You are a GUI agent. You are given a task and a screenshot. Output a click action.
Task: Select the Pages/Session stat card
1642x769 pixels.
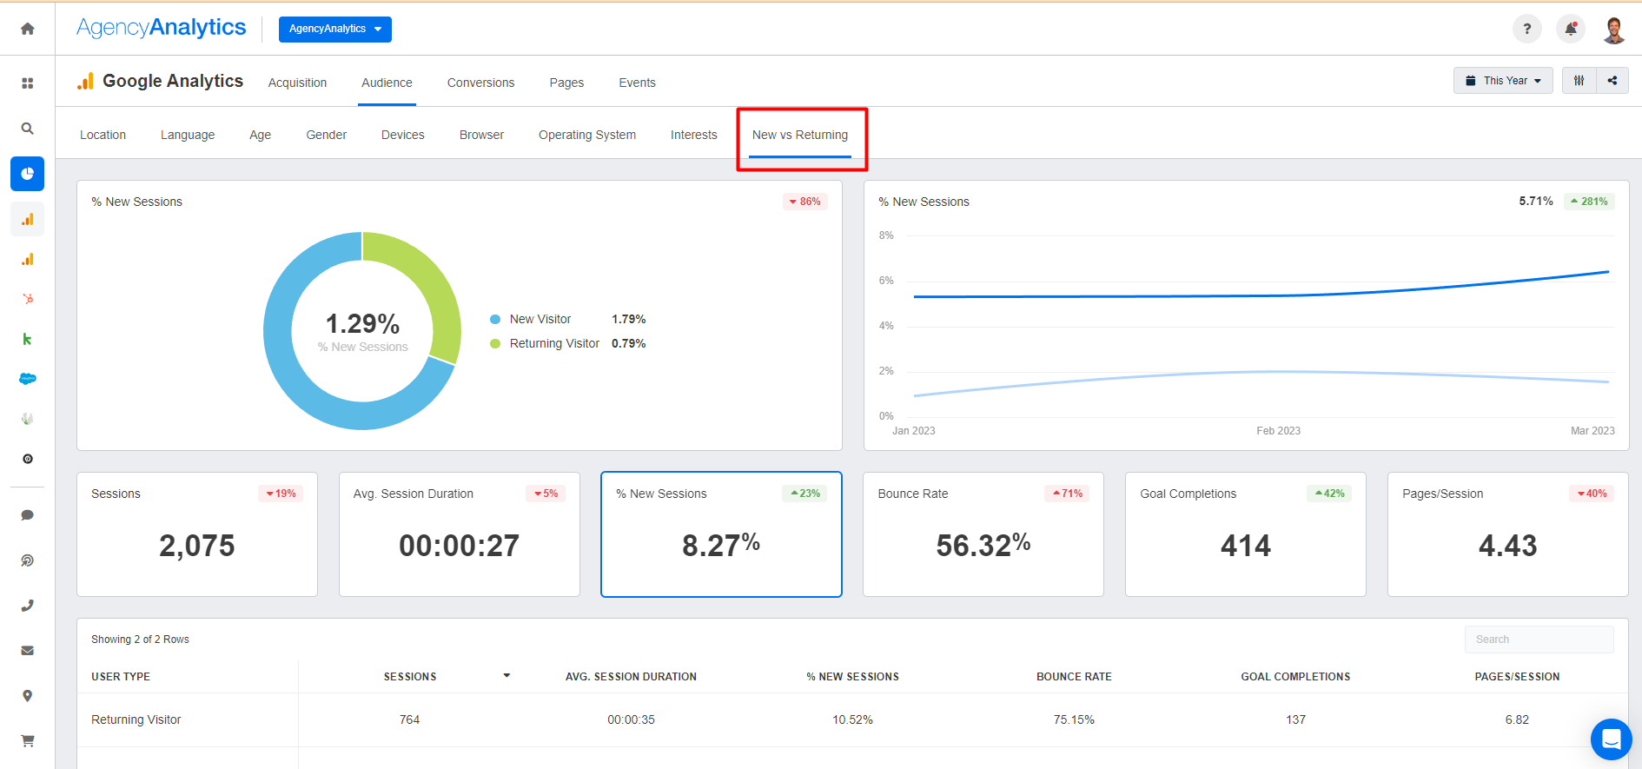pyautogui.click(x=1508, y=534)
